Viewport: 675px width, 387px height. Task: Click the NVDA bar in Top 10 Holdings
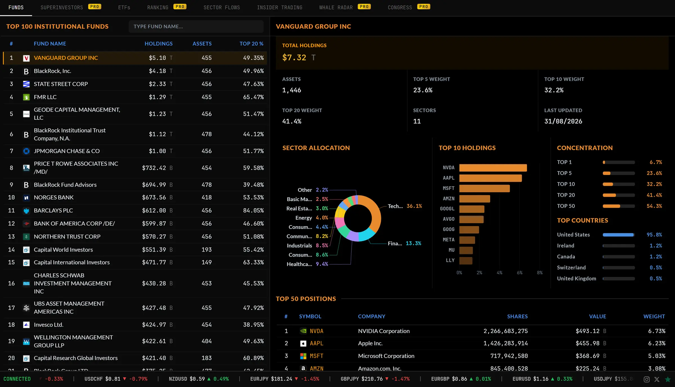[x=493, y=168]
